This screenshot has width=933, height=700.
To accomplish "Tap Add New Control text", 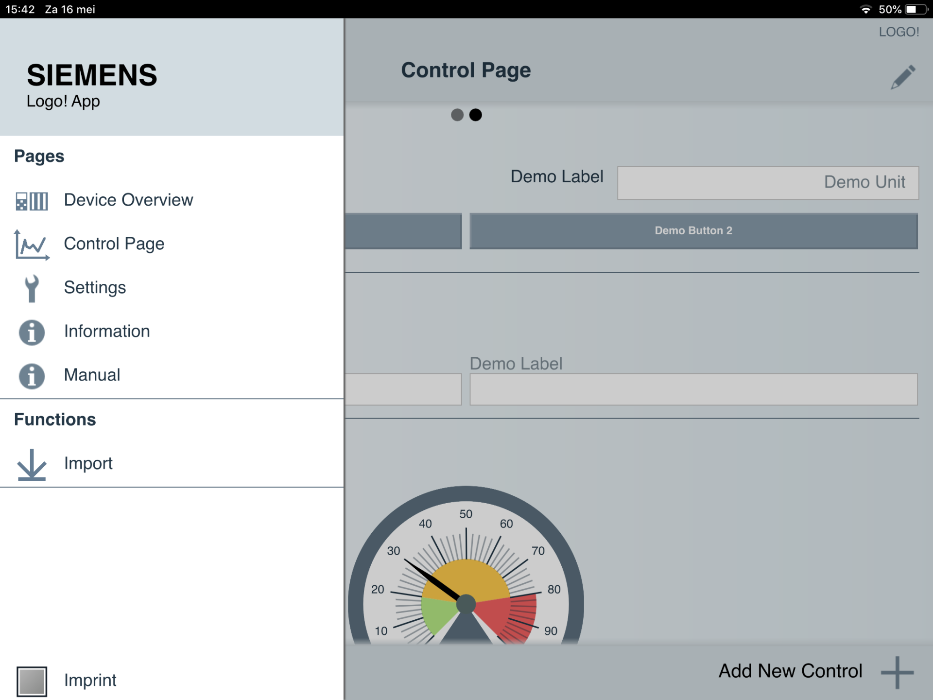I will coord(790,671).
